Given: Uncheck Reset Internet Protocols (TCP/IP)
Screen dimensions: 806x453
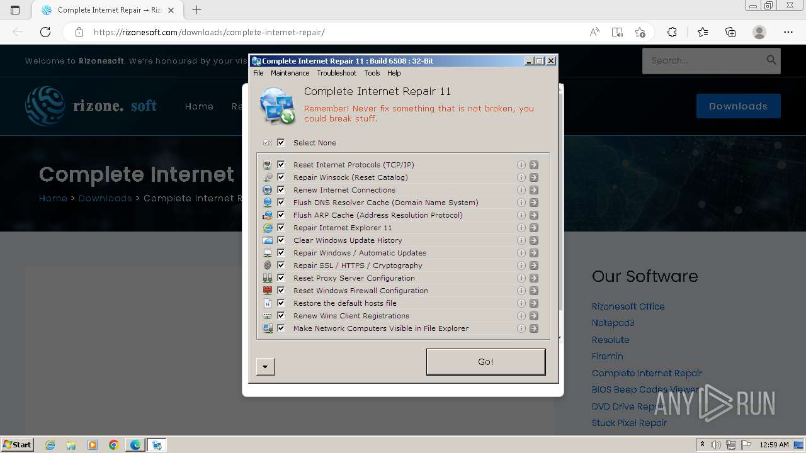Looking at the screenshot, I should 281,165.
